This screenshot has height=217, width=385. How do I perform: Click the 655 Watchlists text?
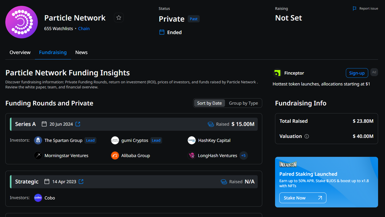[x=59, y=28]
